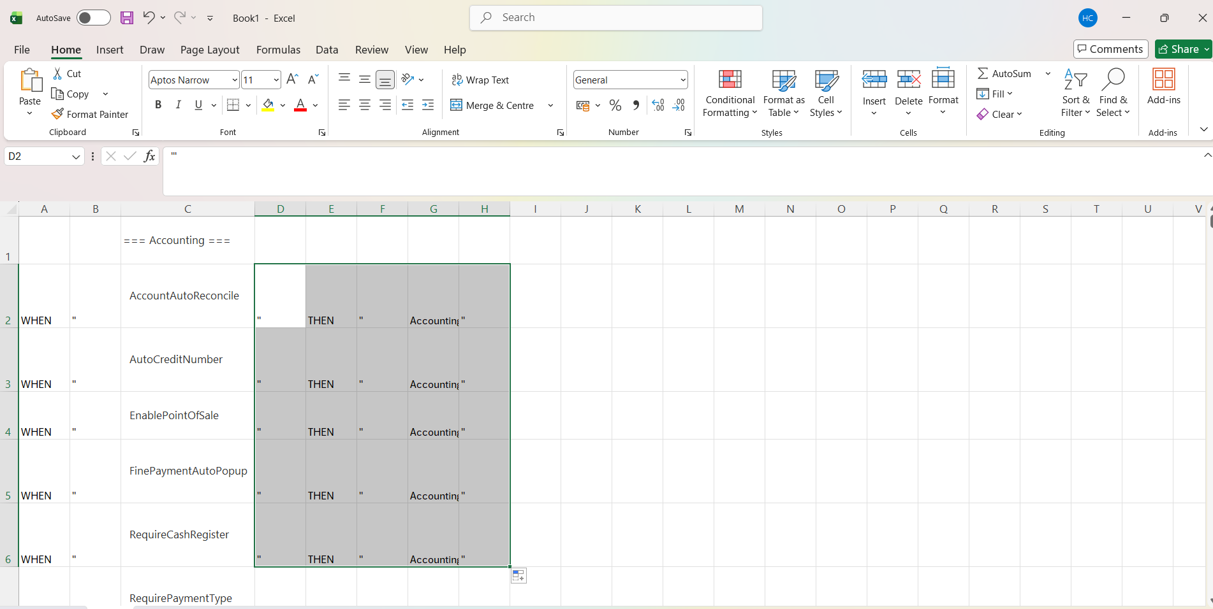Switch to the Page Layout tab
Viewport: 1213px width, 609px height.
[x=210, y=50]
